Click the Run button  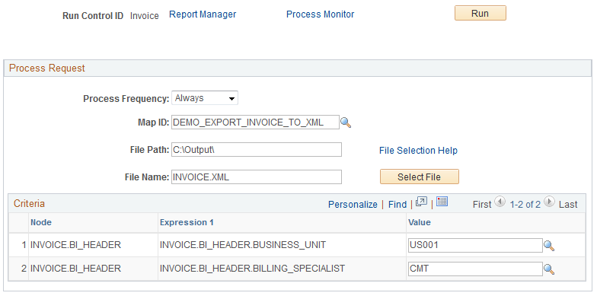tap(480, 14)
